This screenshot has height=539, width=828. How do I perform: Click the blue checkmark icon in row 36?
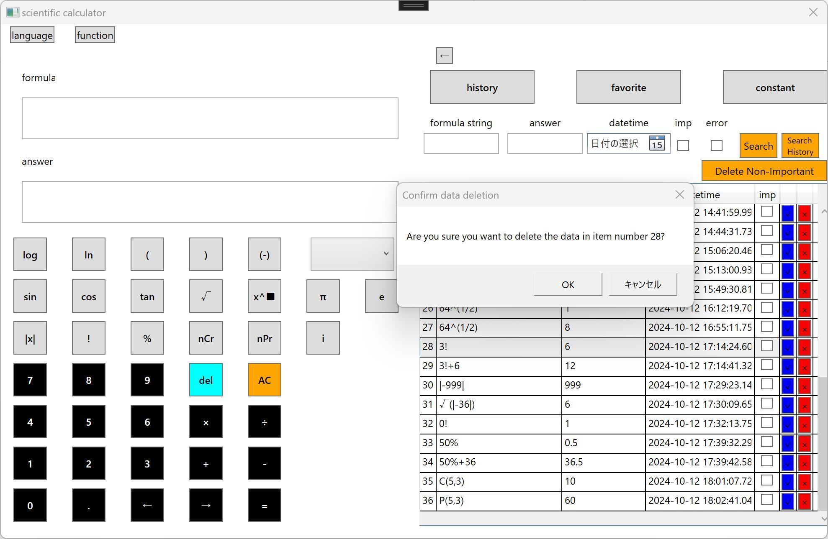pyautogui.click(x=787, y=501)
